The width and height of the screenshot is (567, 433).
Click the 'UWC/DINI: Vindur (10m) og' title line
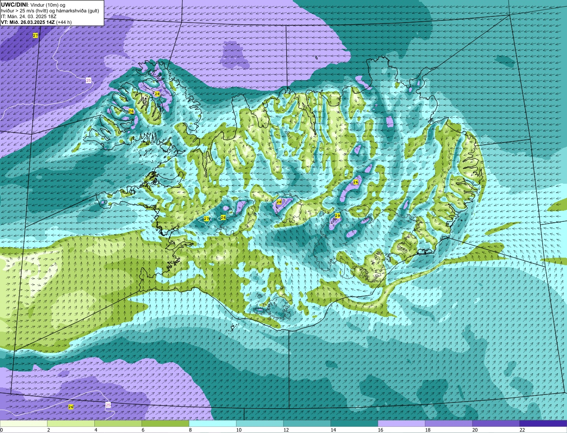coord(33,4)
